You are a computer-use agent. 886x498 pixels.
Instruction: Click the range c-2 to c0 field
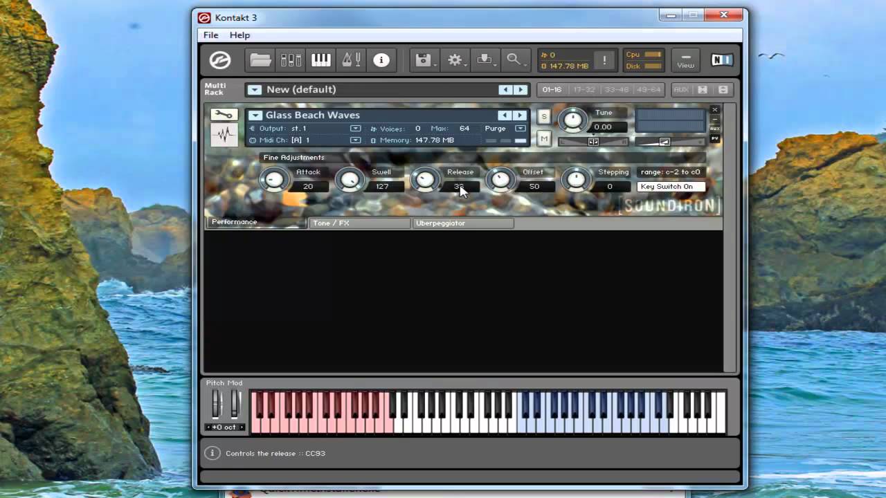pos(671,172)
